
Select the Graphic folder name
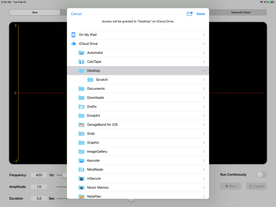[93, 142]
